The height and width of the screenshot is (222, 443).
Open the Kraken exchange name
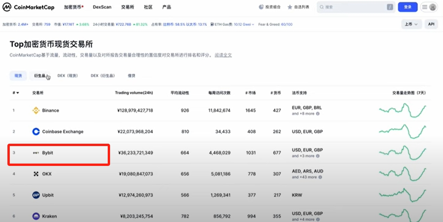pyautogui.click(x=50, y=217)
